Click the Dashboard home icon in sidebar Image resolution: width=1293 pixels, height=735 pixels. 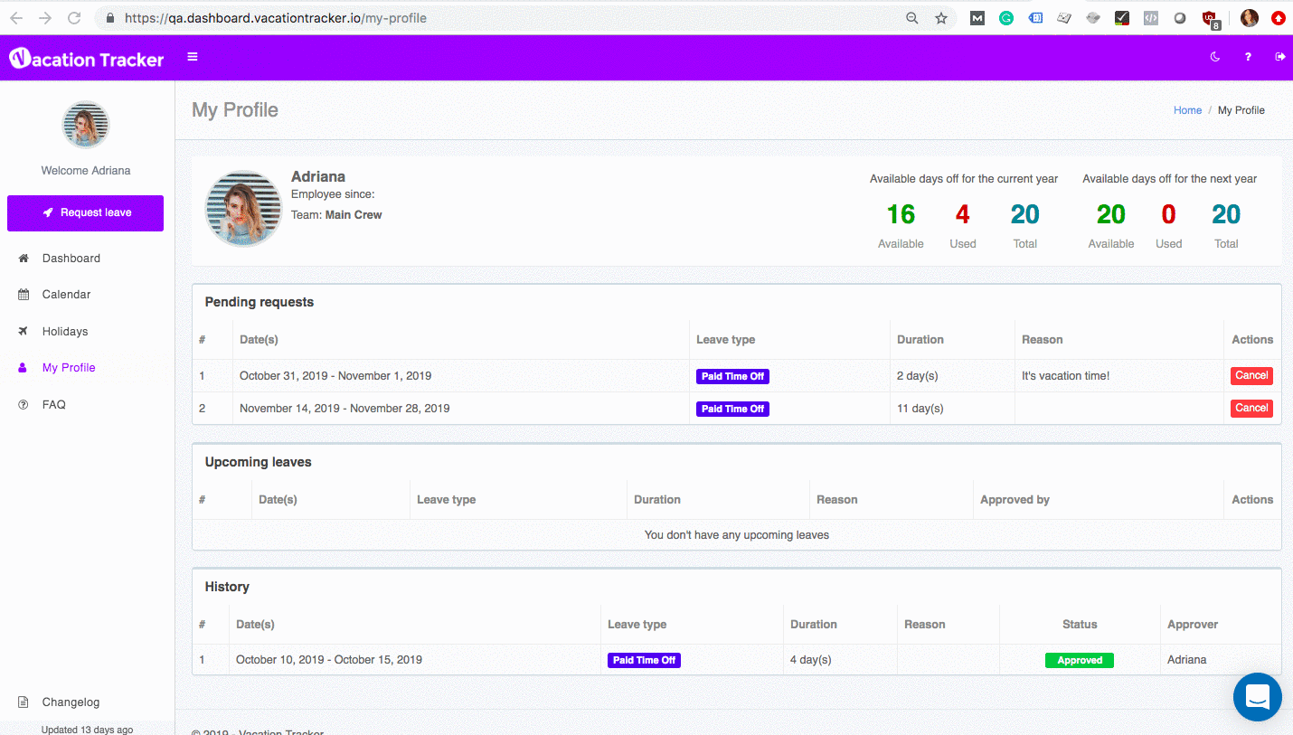click(24, 259)
